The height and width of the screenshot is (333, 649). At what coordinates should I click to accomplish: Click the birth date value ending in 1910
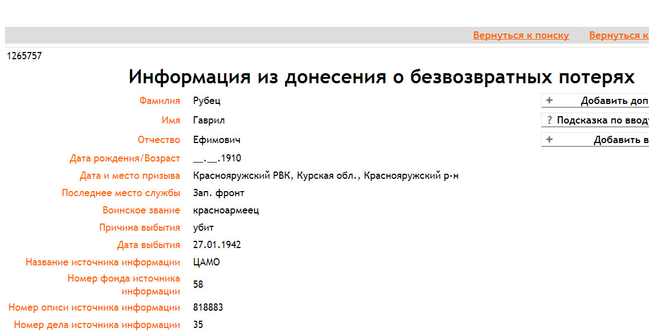(217, 159)
